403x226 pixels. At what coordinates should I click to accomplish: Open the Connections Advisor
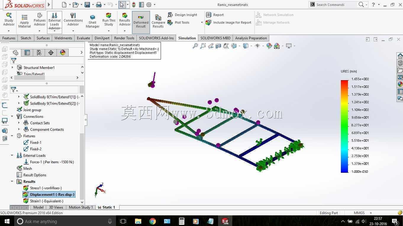point(73,20)
